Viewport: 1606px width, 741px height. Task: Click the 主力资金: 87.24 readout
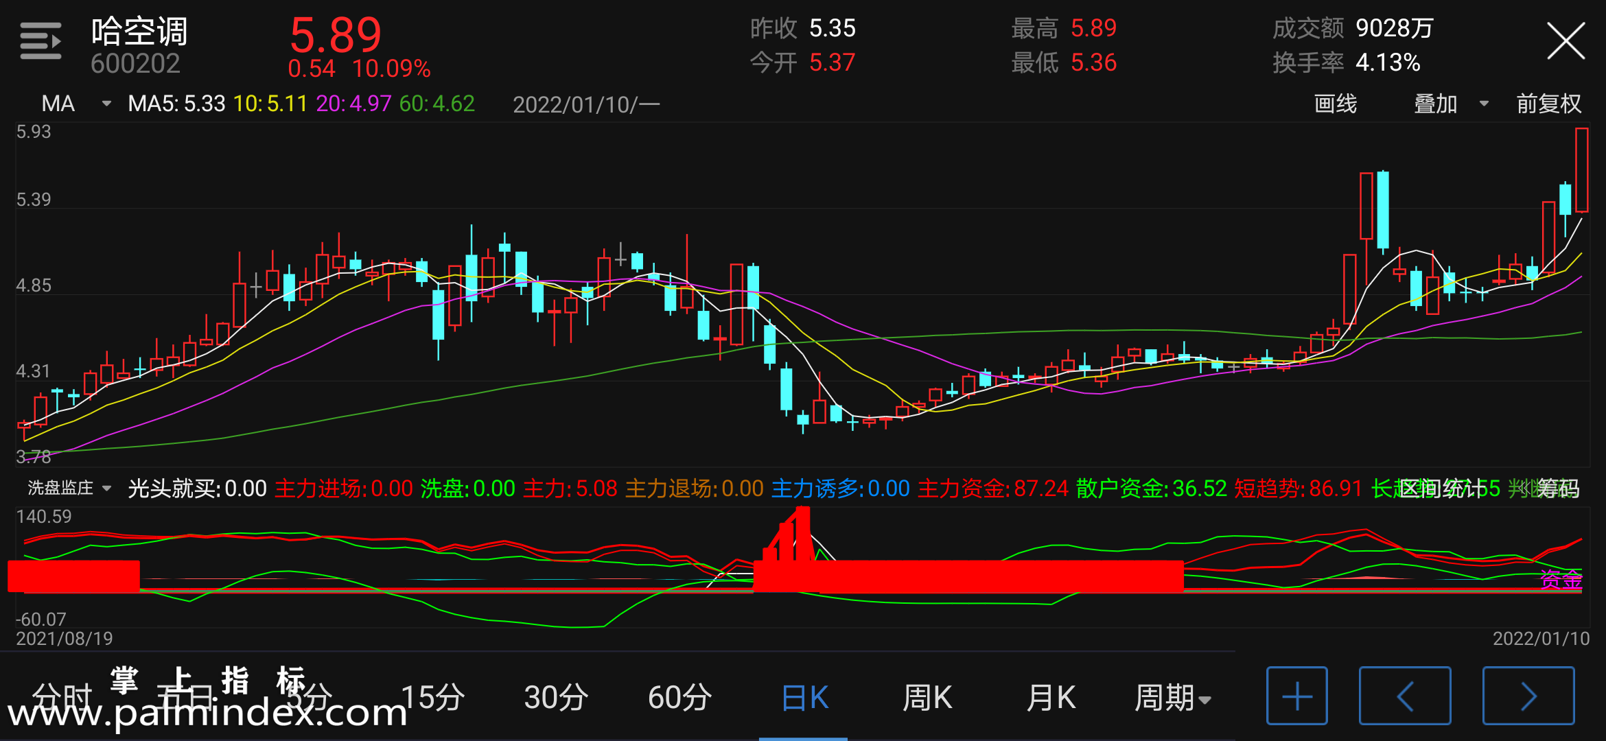click(993, 489)
